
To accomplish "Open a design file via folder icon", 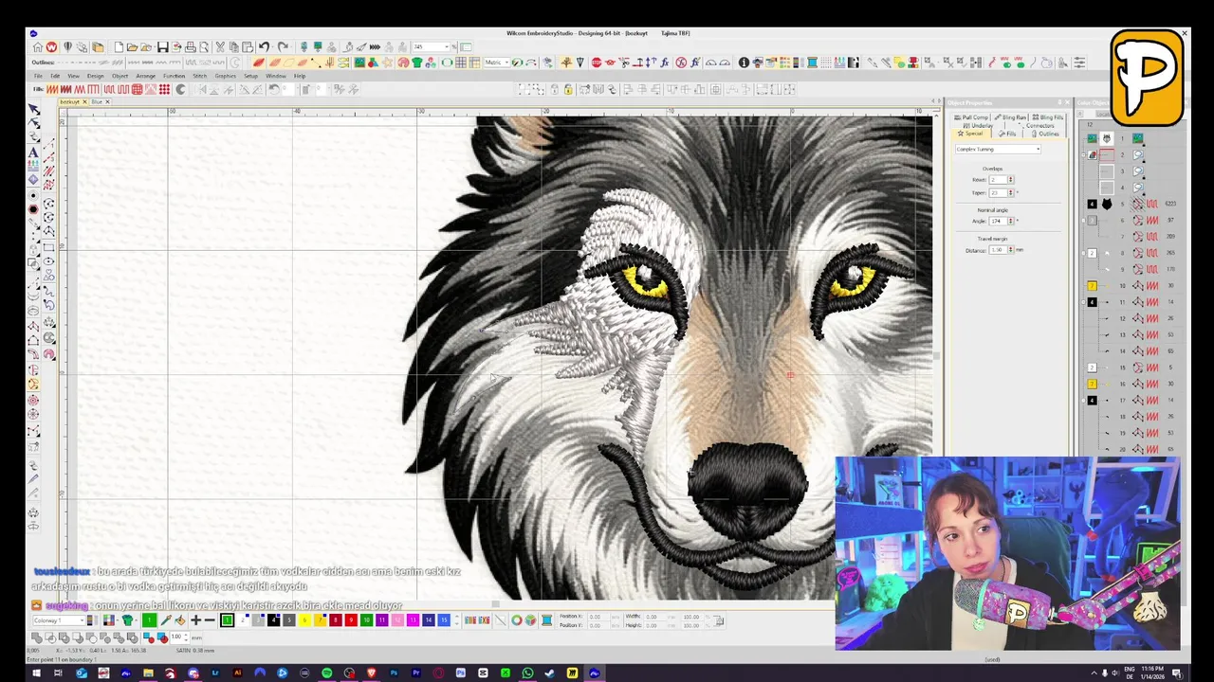I will (133, 47).
